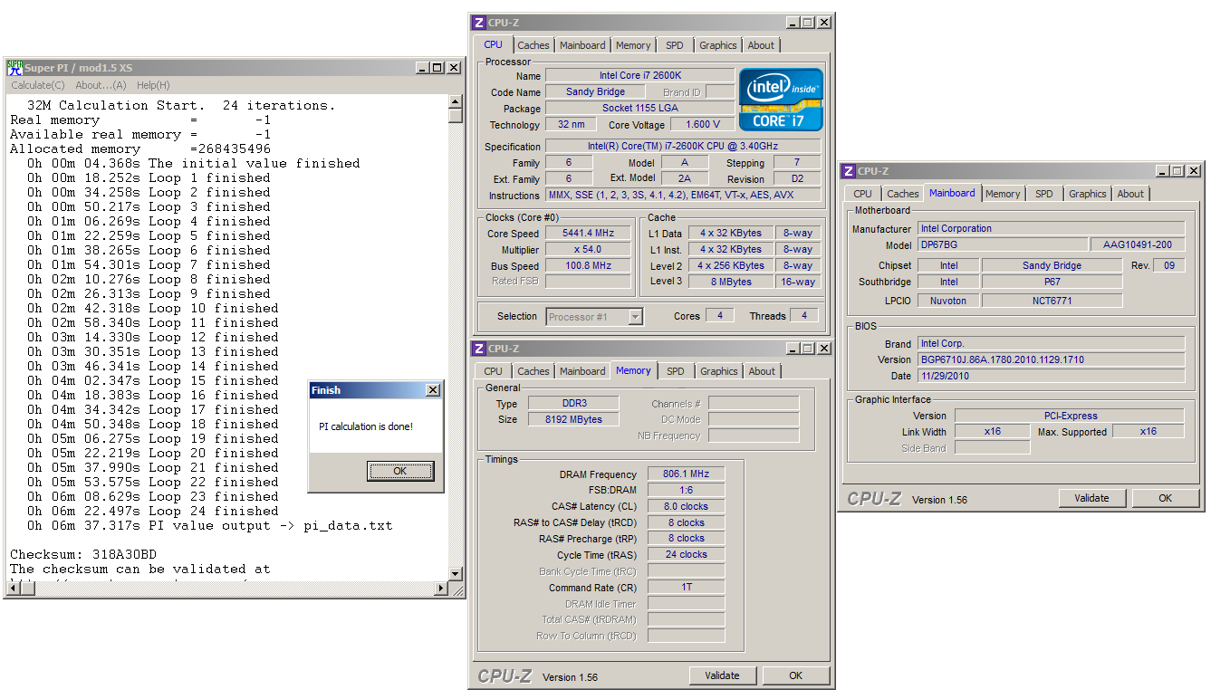Click Validate in the Mainboard CPU-Z window
Viewport: 1211px width, 699px height.
pos(1091,498)
